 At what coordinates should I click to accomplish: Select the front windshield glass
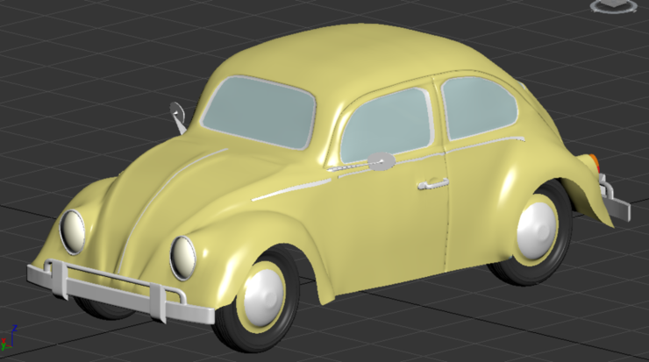tap(260, 111)
